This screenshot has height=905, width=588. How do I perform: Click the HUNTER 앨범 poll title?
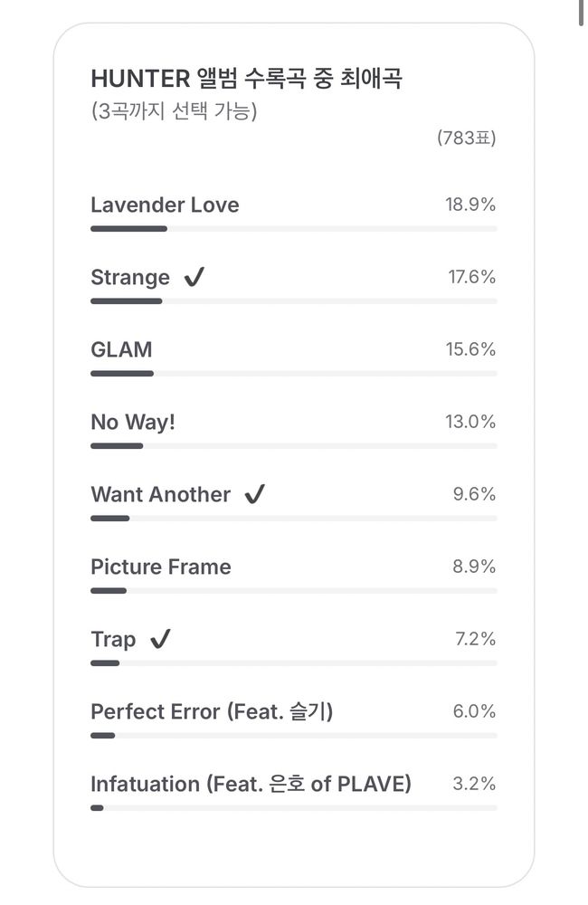point(246,79)
